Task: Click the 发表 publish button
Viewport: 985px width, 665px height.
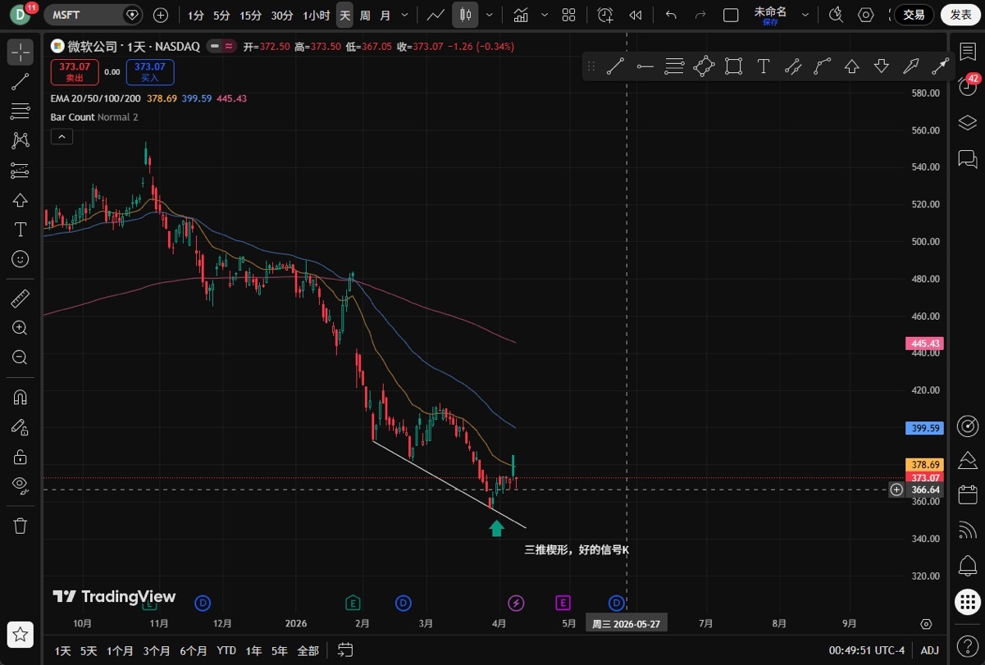Action: click(960, 15)
